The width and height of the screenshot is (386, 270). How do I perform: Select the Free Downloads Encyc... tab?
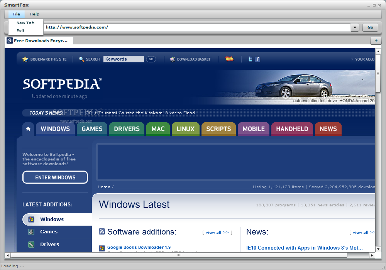[39, 40]
